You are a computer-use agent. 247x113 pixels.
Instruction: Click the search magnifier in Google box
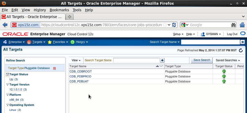[x=234, y=25]
